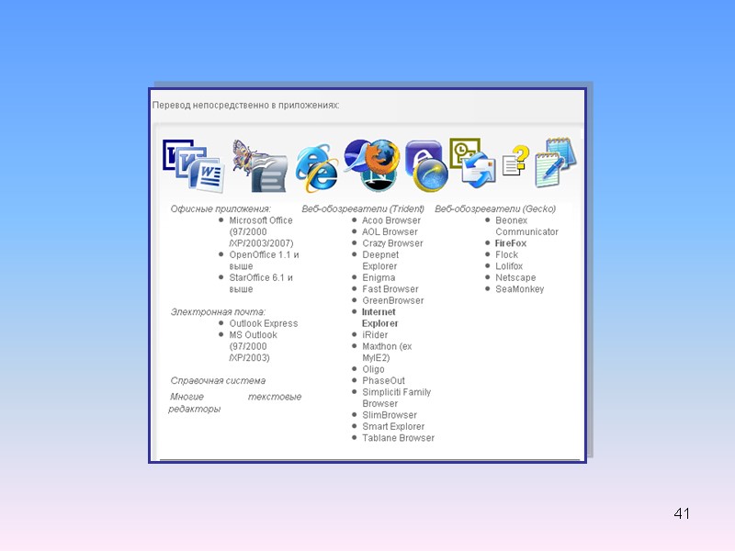The width and height of the screenshot is (735, 551).
Task: Click 'Справочная система' heading
Action: pyautogui.click(x=218, y=380)
